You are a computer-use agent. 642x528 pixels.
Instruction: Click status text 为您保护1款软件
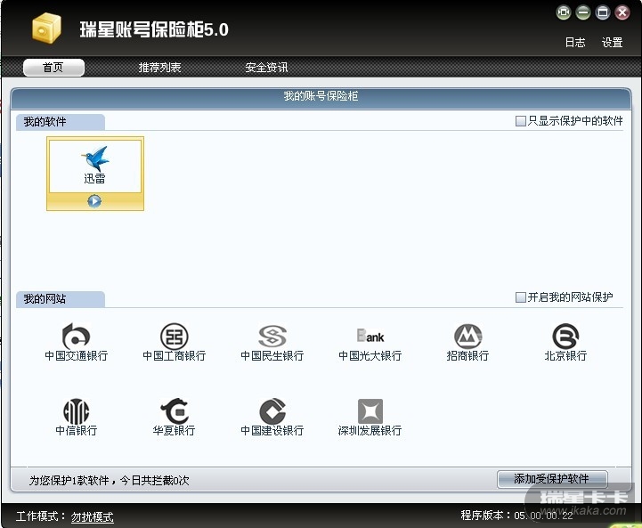pyautogui.click(x=69, y=481)
